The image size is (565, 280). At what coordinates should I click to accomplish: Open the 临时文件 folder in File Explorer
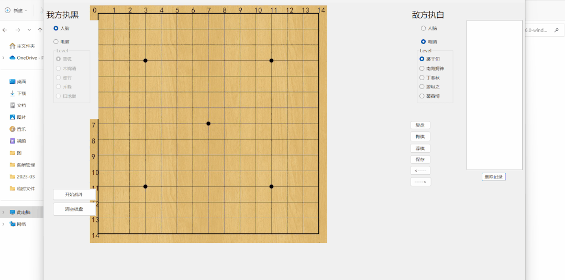coord(23,188)
